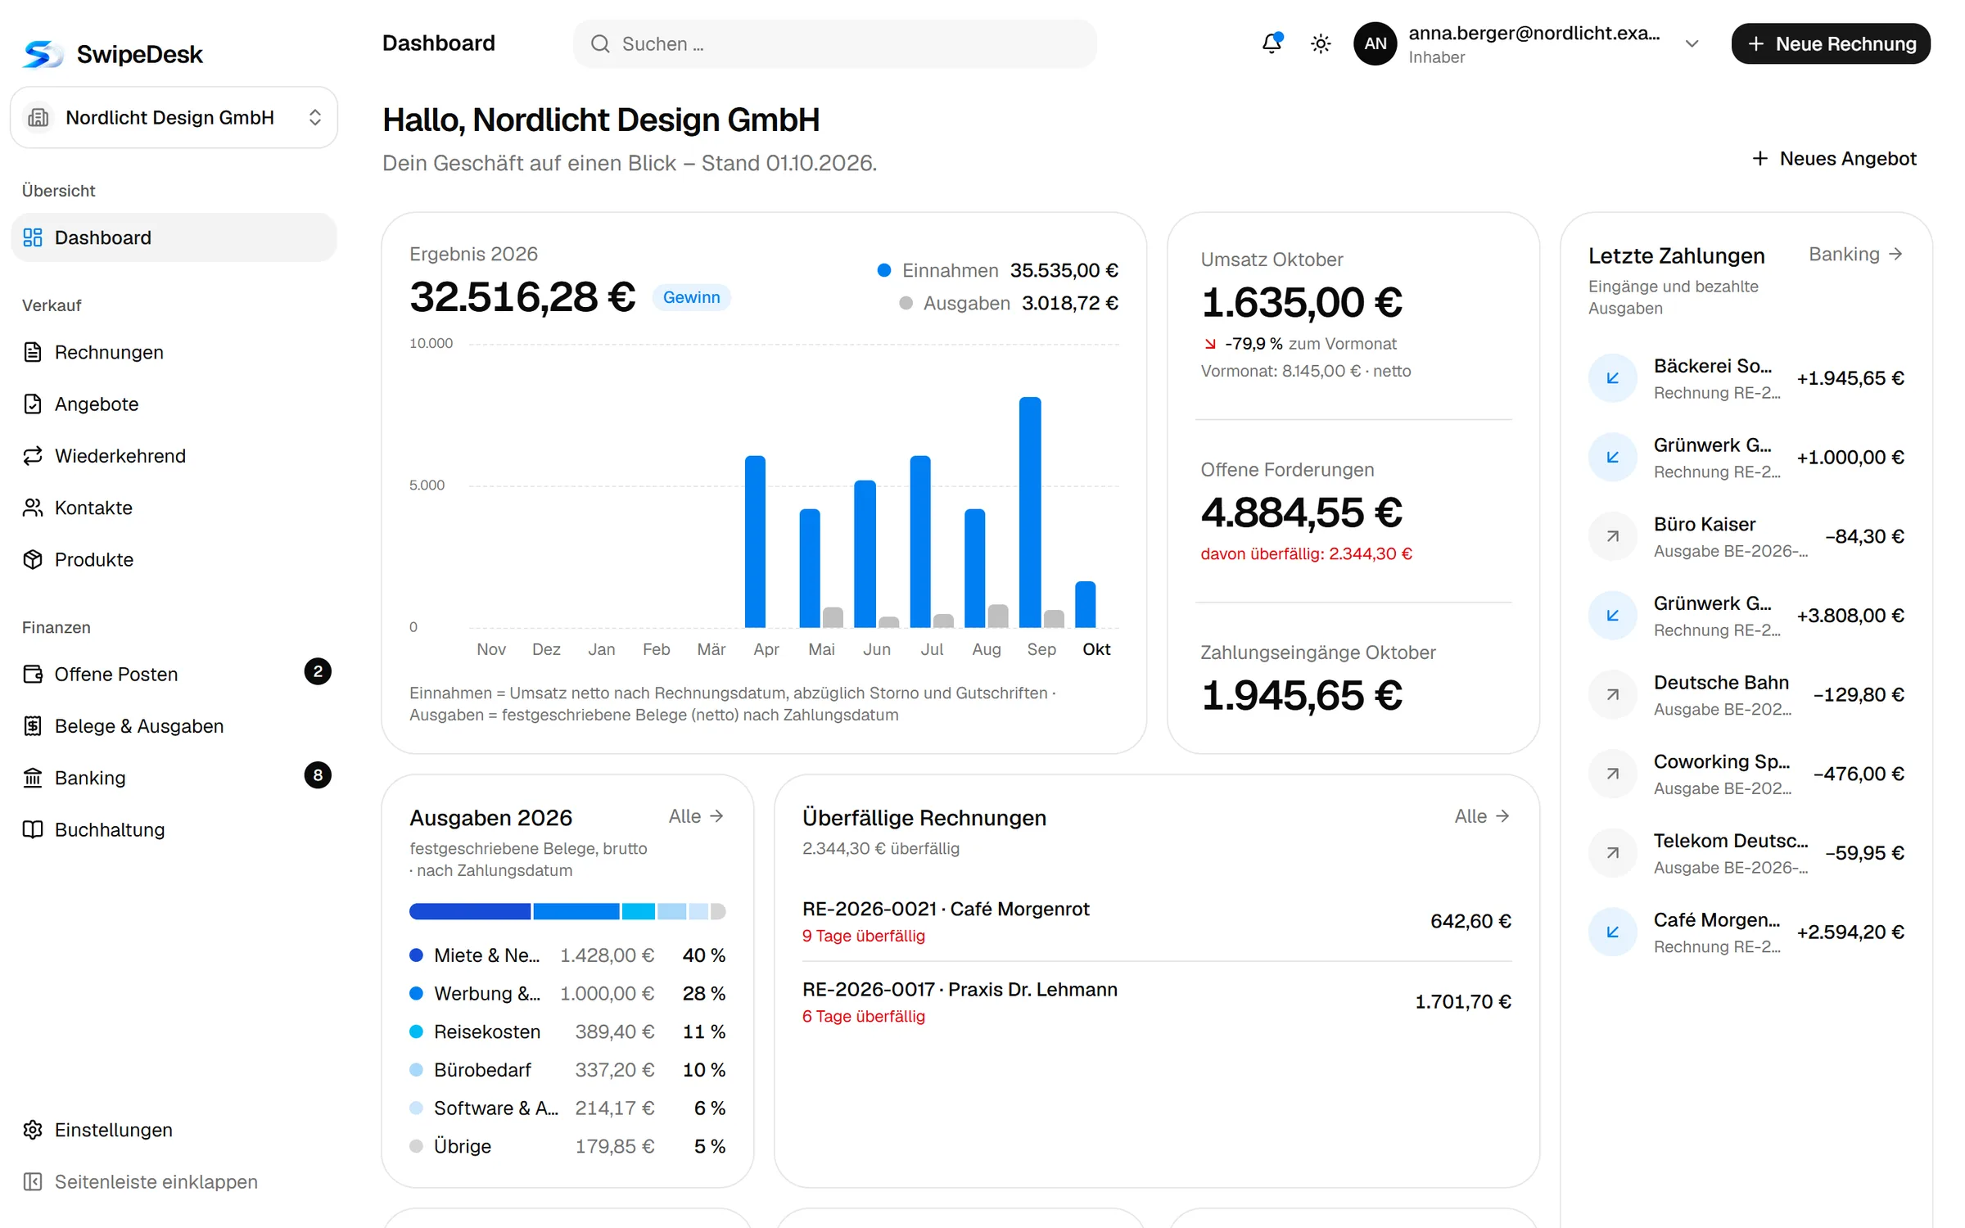Click the search magnifier icon
1965x1228 pixels.
click(x=600, y=44)
